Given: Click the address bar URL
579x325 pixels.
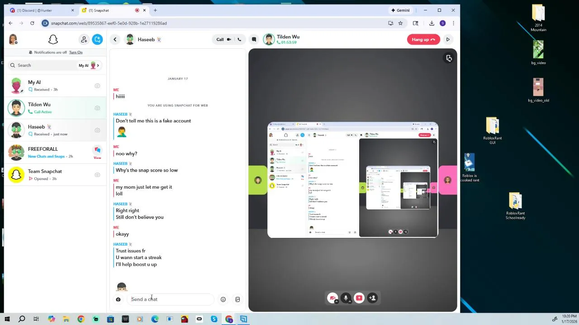Looking at the screenshot, I should point(109,23).
